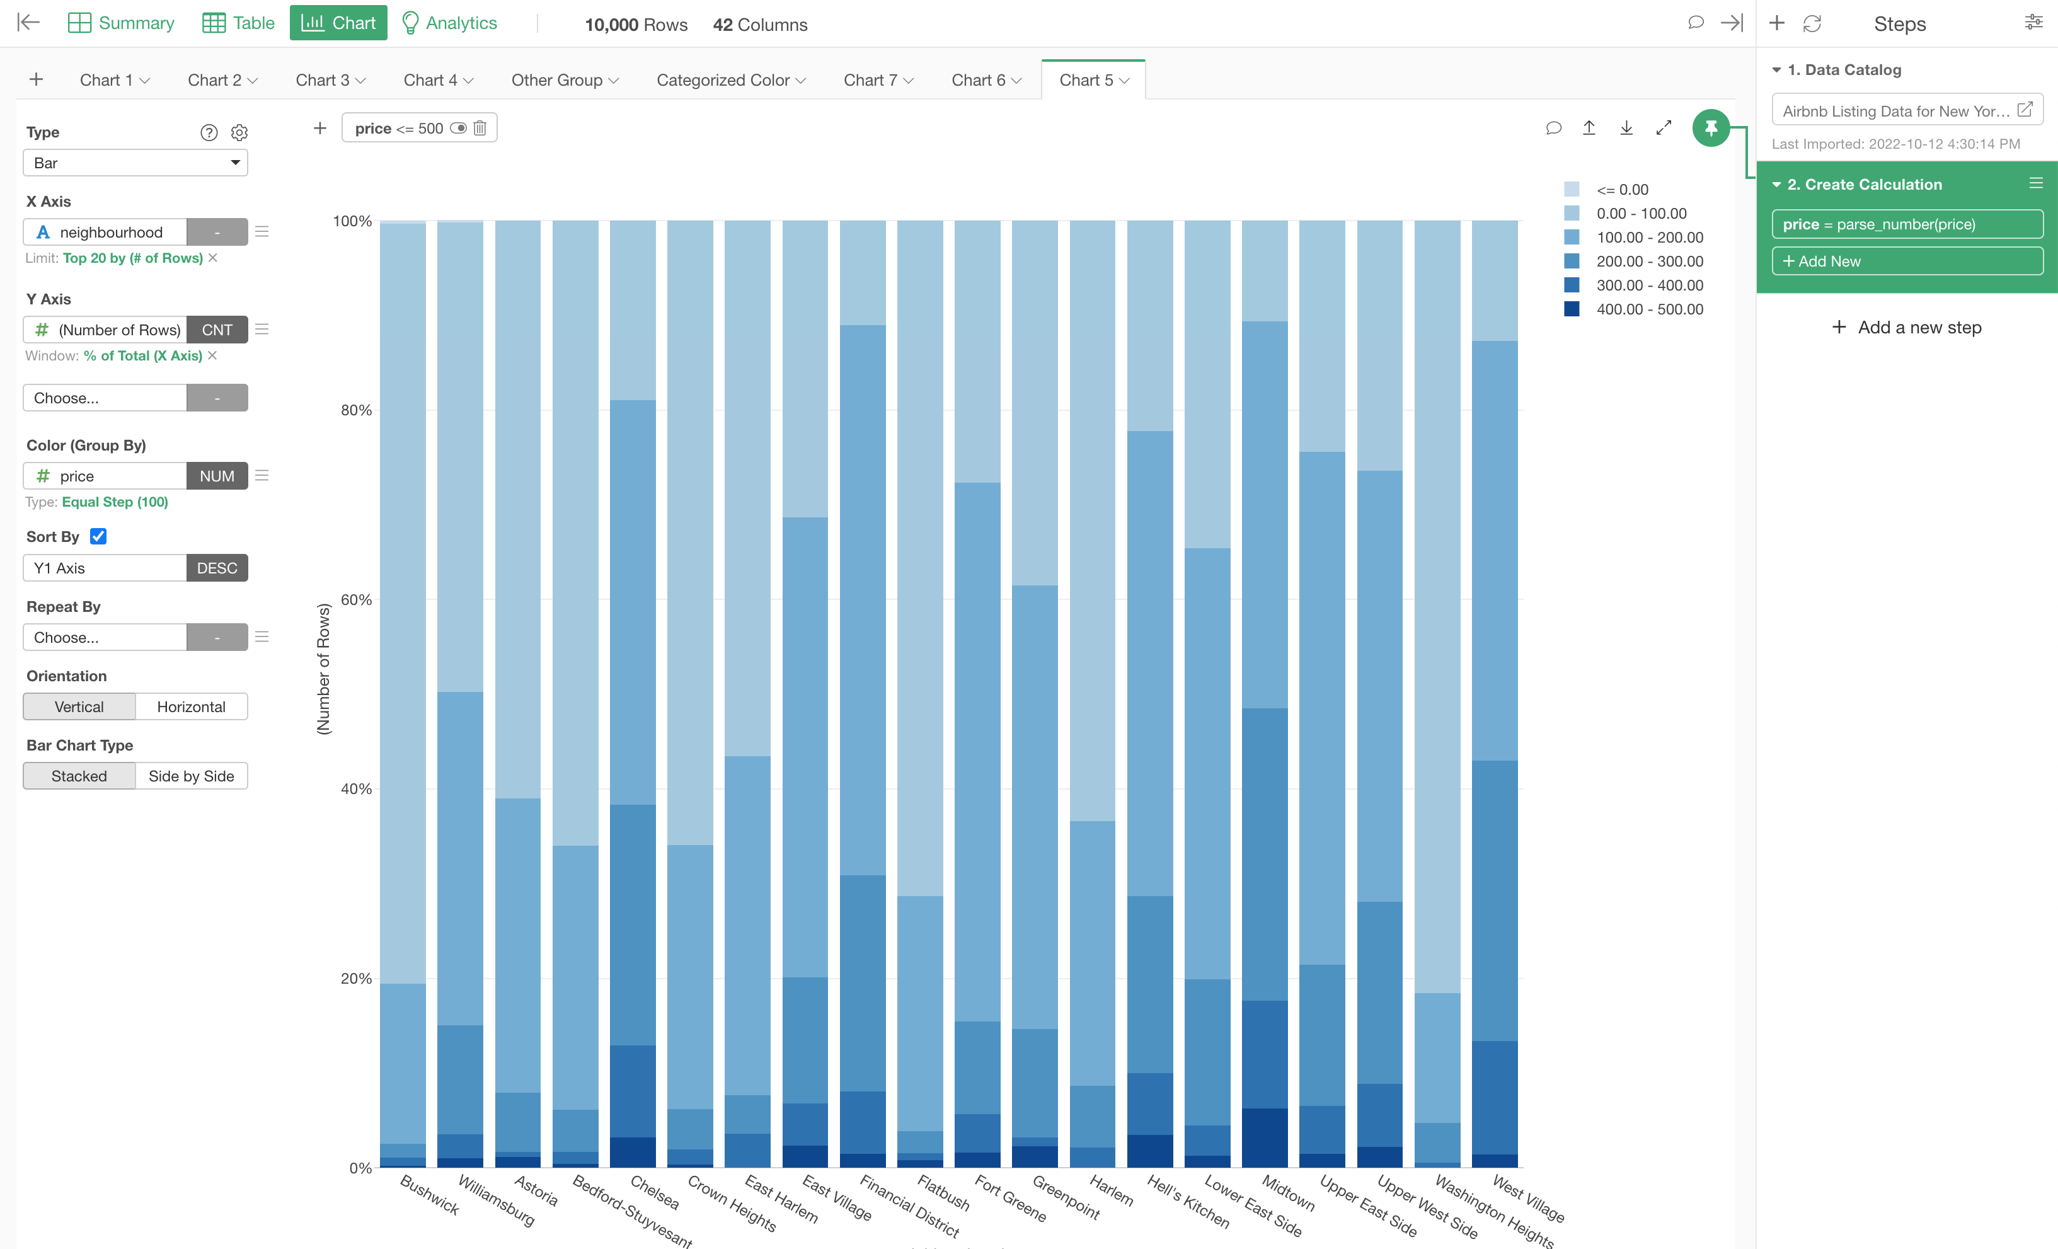Open the Analytics view

(449, 23)
